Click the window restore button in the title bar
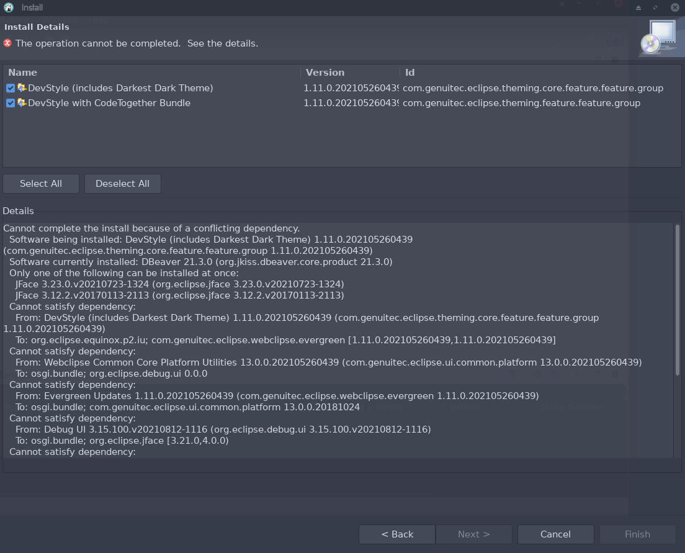Viewport: 685px width, 553px height. coord(655,7)
